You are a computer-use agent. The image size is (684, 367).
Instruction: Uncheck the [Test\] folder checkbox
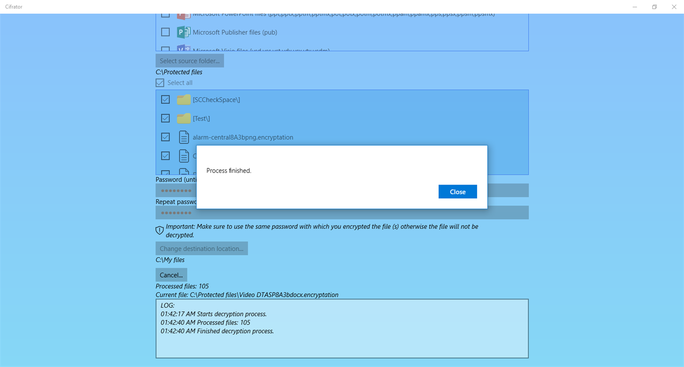165,118
